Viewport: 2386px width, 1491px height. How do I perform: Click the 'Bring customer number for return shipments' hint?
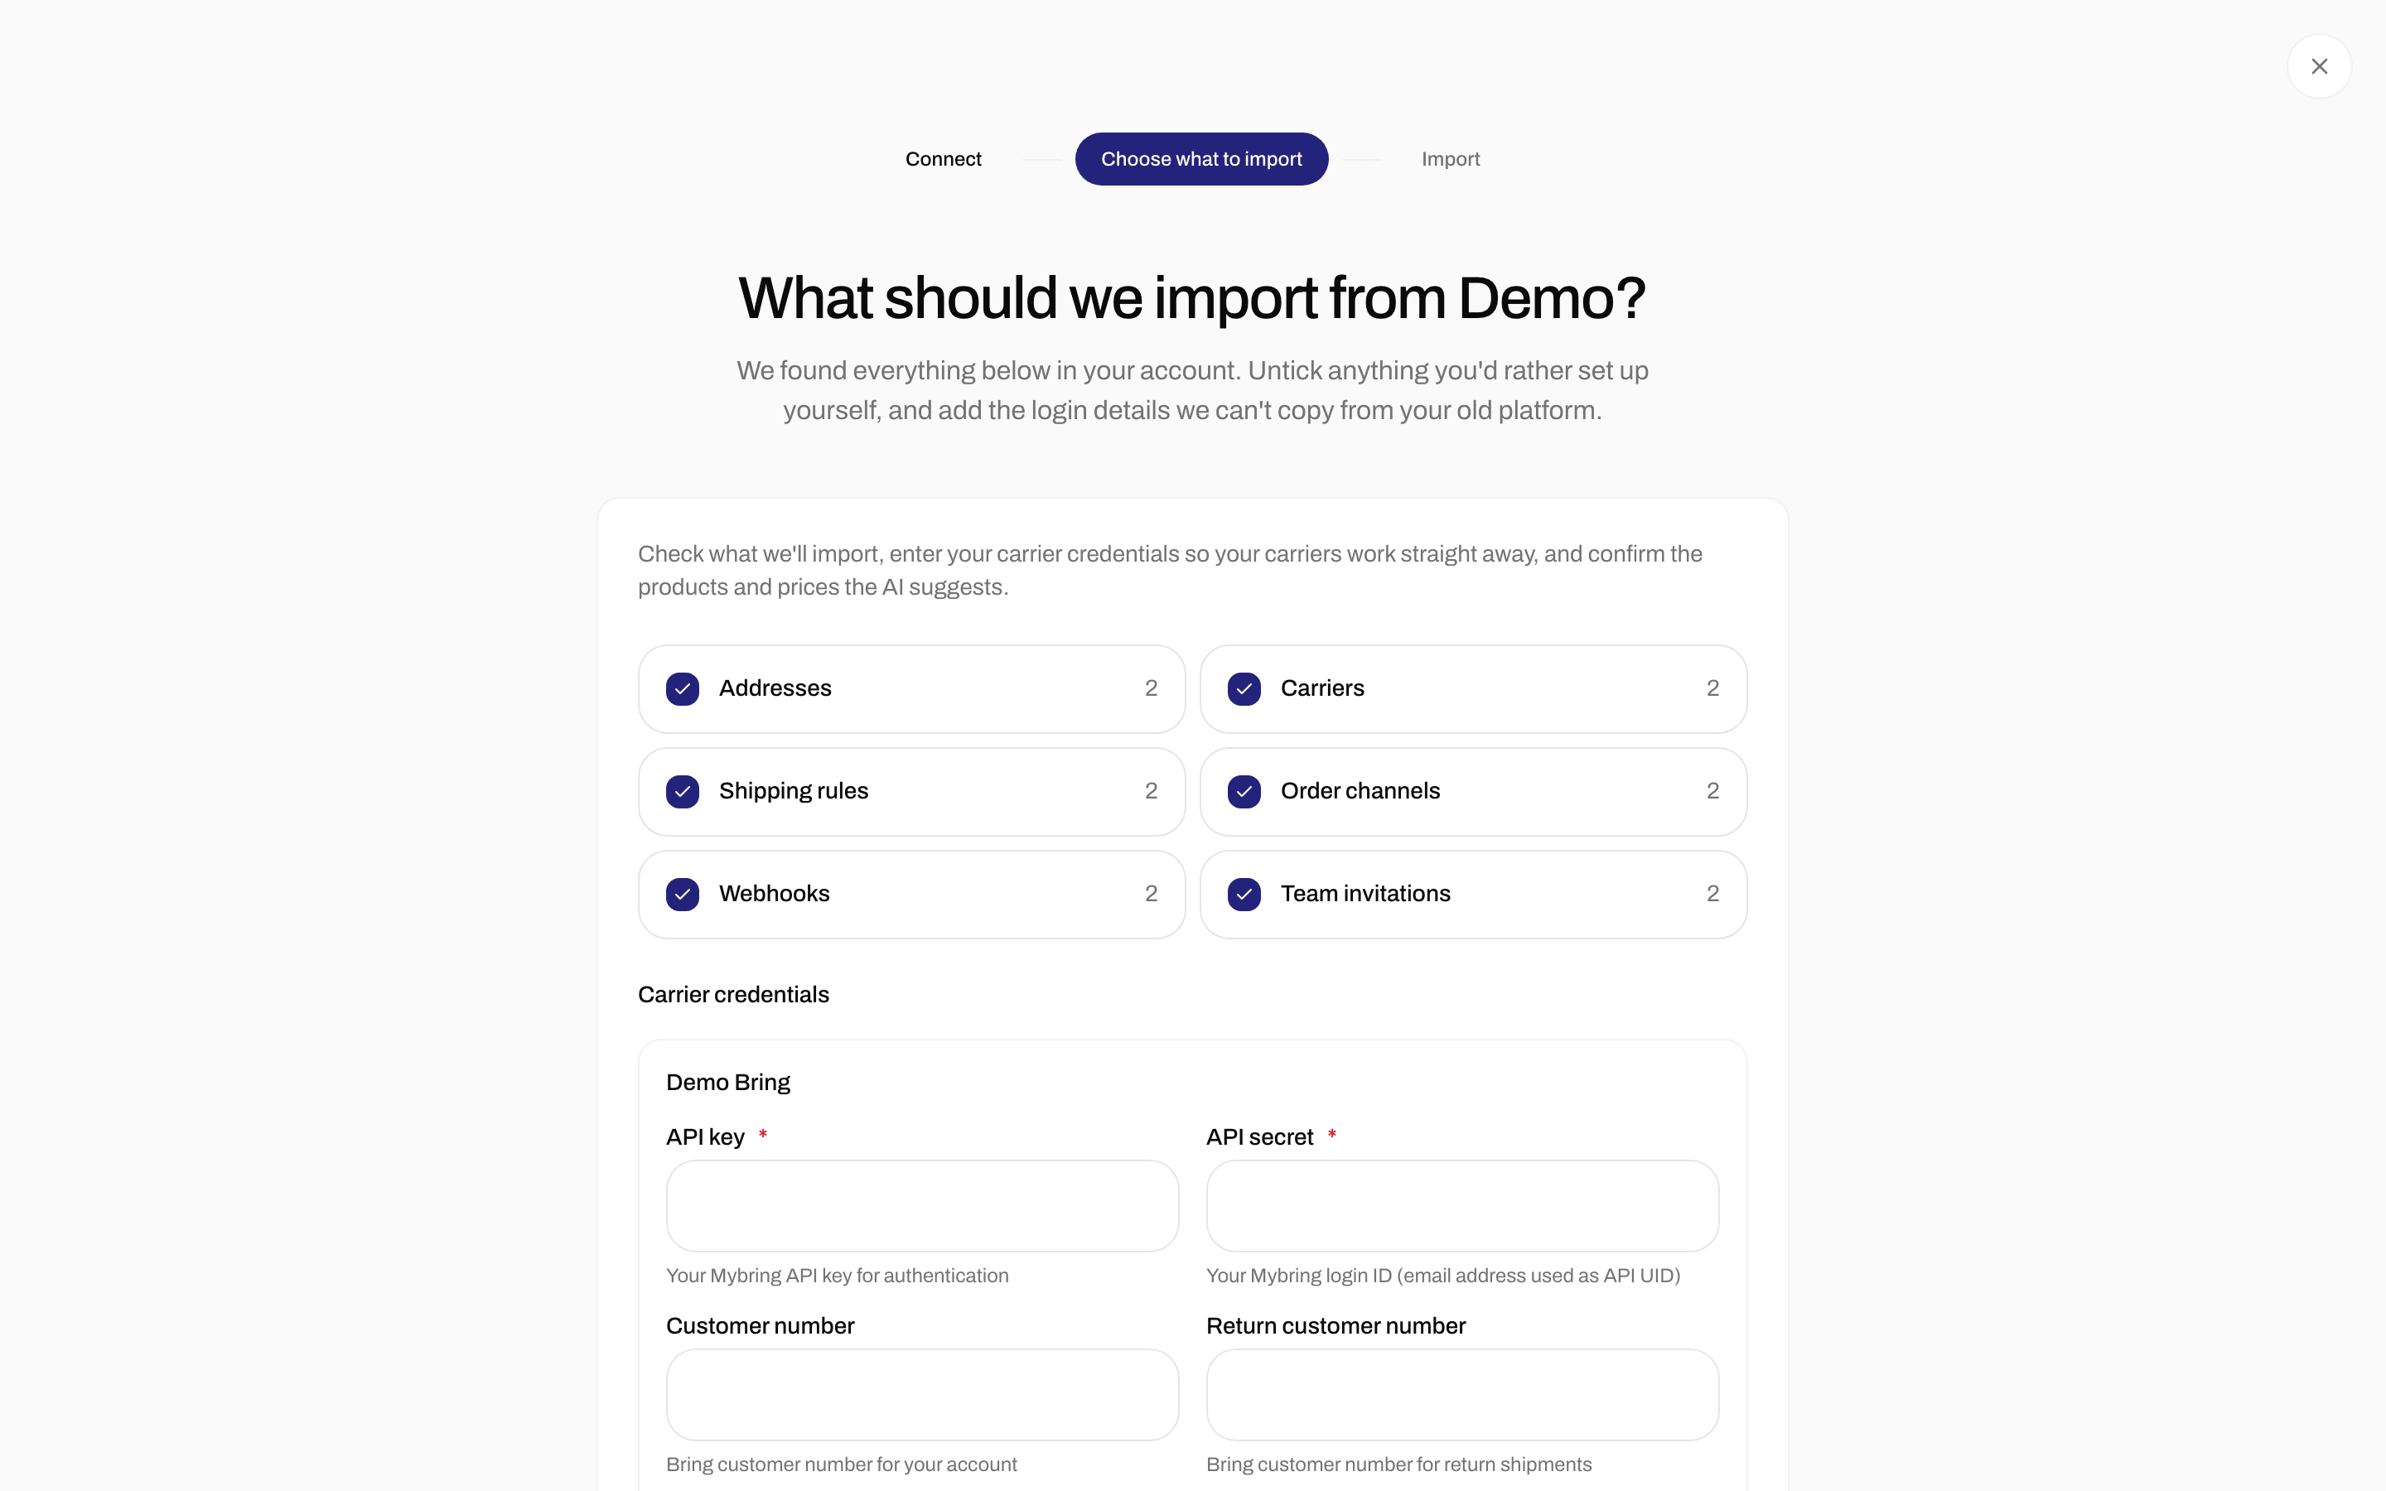[x=1398, y=1464]
